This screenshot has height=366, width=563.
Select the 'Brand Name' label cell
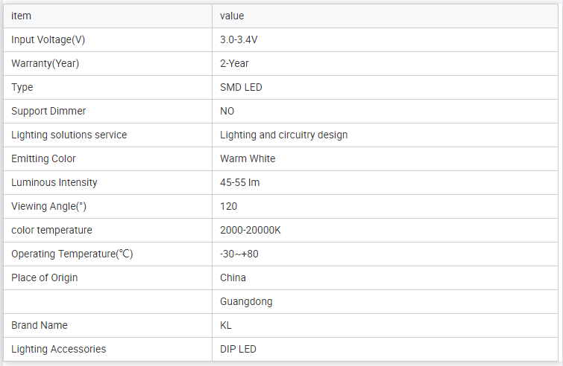click(x=39, y=325)
